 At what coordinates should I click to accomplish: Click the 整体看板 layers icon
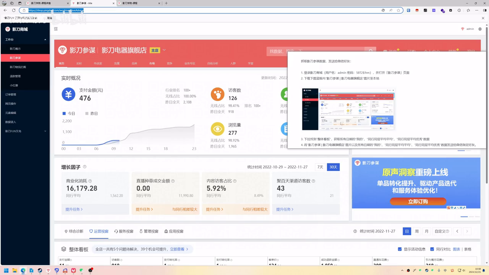tap(64, 249)
